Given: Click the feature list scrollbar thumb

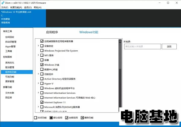Looking at the screenshot, I should coord(120,56).
